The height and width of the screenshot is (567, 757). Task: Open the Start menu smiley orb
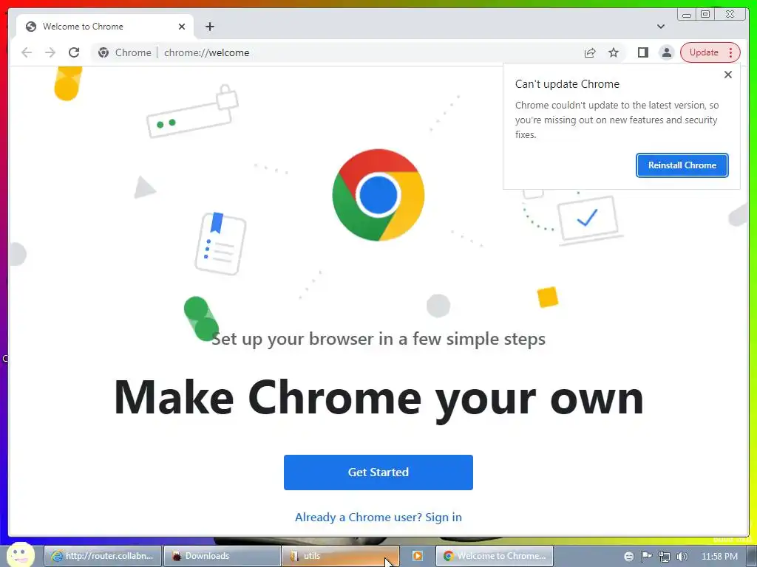pyautogui.click(x=21, y=554)
